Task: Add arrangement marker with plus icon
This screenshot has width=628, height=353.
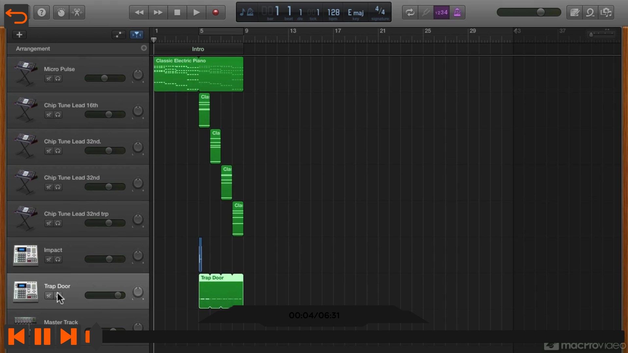Action: click(x=144, y=48)
